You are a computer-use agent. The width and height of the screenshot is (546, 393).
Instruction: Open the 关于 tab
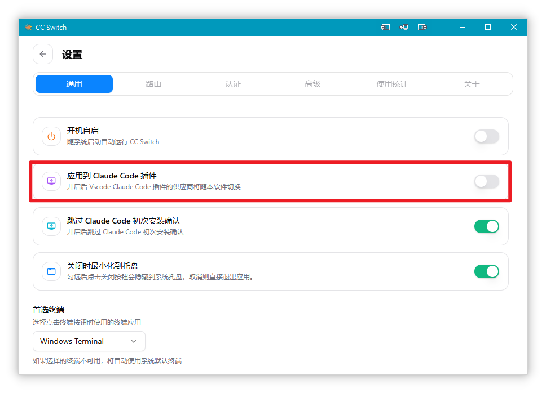472,84
